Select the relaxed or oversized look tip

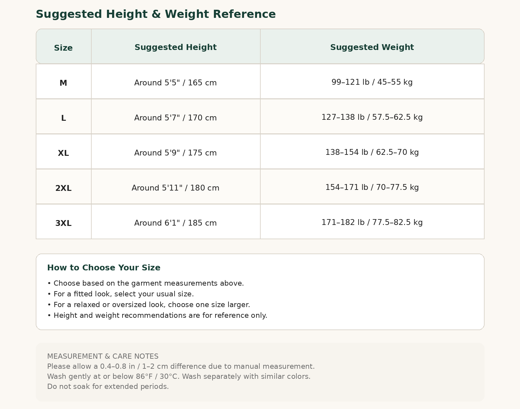tap(149, 305)
